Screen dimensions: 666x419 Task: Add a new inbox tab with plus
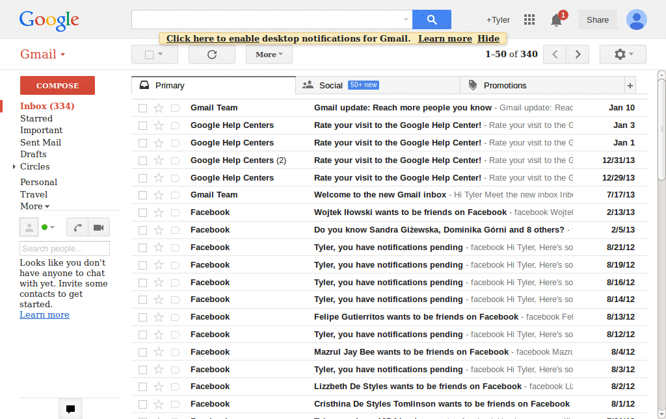630,86
